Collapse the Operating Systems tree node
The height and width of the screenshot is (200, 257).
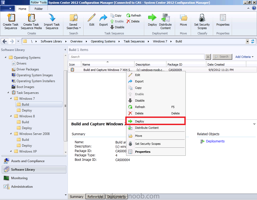point(6,57)
